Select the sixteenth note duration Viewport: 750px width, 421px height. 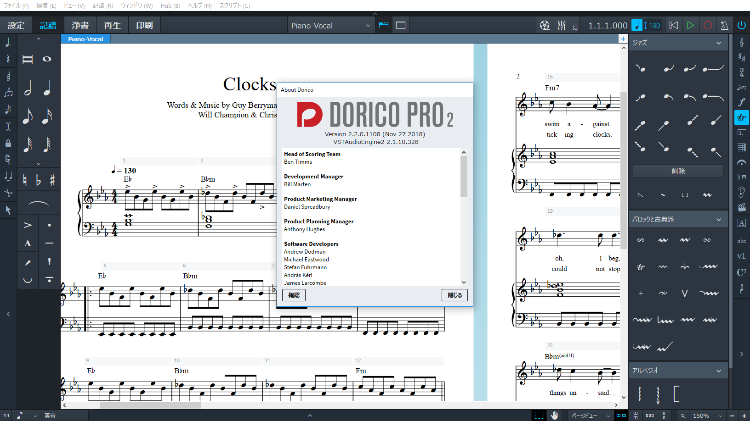click(x=47, y=116)
